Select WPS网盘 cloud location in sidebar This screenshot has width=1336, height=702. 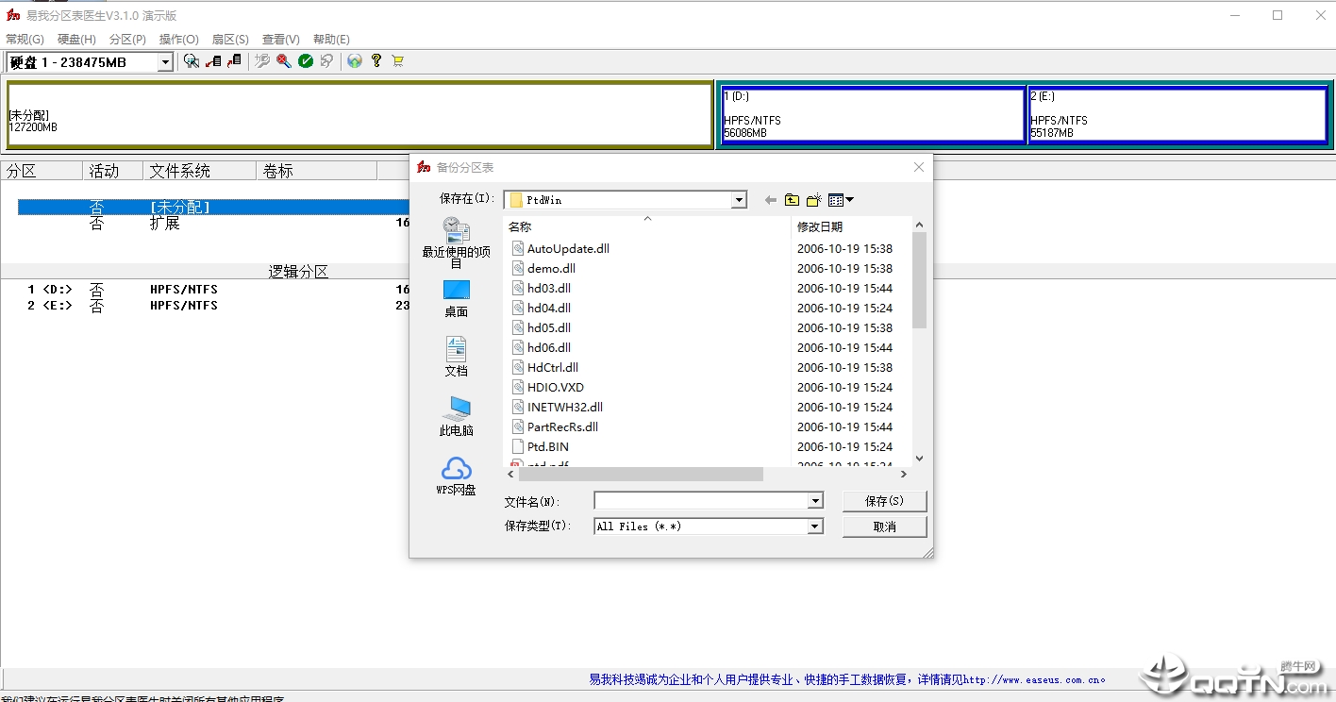coord(457,476)
